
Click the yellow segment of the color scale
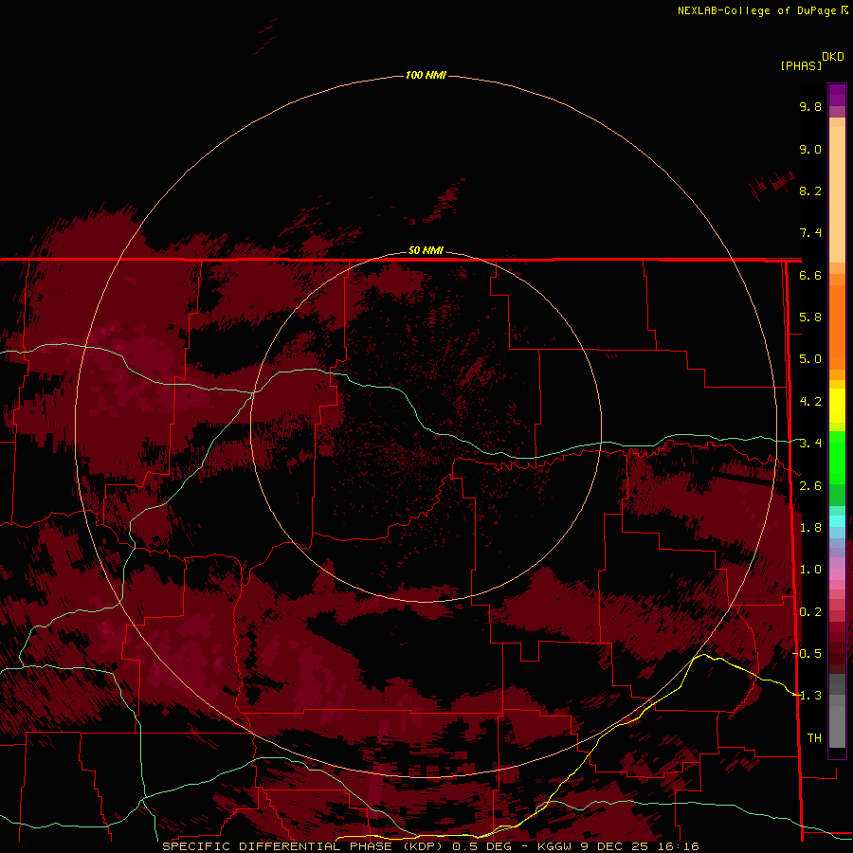coord(837,406)
